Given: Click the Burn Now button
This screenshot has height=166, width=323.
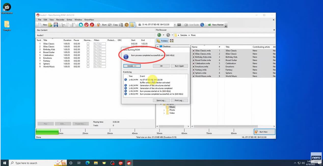Looking at the screenshot, I should (x=264, y=132).
